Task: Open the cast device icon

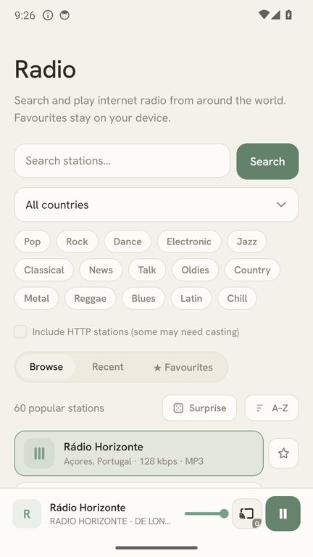Action: pos(247,513)
